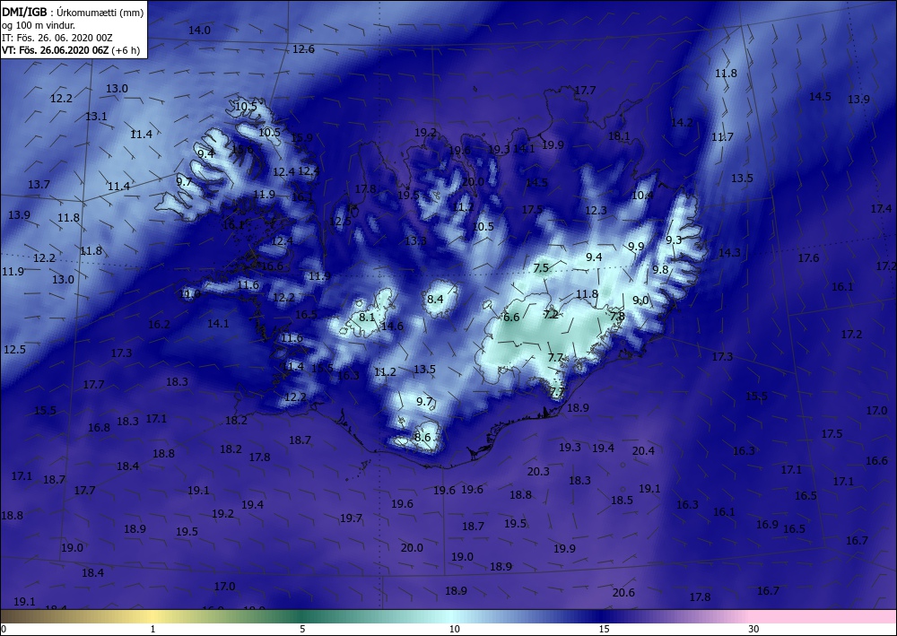Image resolution: width=897 pixels, height=636 pixels.
Task: Select the 19.7 value on the map
Action: tap(351, 518)
